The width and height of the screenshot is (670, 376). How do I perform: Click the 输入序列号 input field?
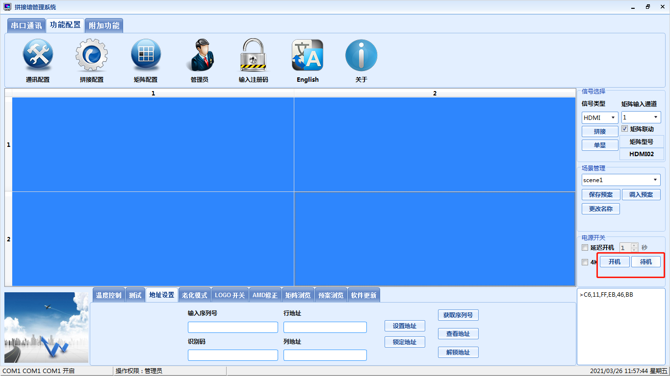[x=233, y=327]
